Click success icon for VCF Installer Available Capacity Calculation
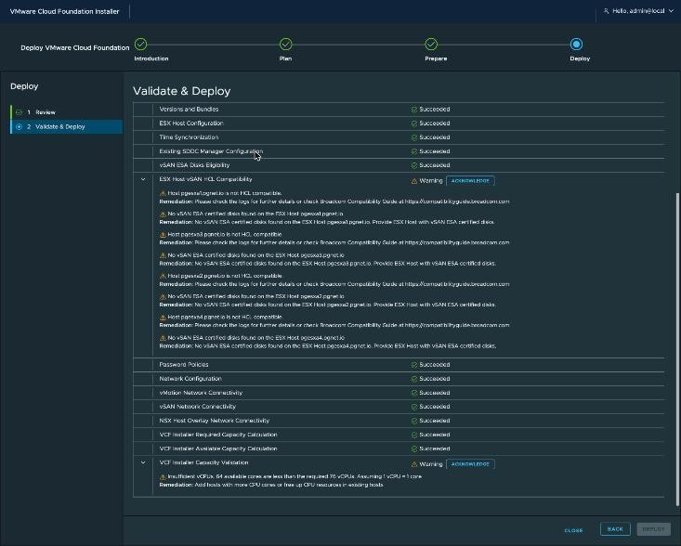The image size is (681, 546). click(414, 448)
